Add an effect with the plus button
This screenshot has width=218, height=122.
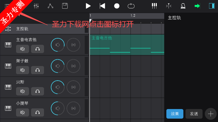pos(211,114)
